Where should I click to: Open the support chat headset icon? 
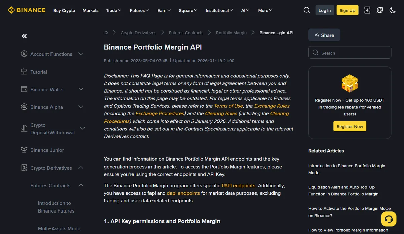pos(389,219)
